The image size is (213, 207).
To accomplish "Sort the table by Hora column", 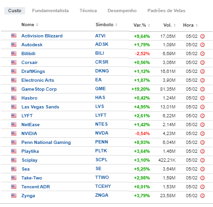I will (190, 25).
